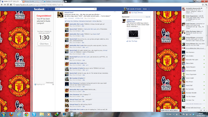
Task: Open chat with Yin Voon Tan in sidebar
Action: (x=194, y=100)
